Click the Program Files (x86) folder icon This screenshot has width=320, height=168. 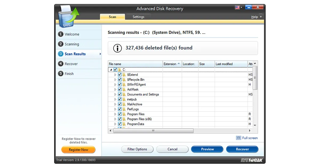124,119
